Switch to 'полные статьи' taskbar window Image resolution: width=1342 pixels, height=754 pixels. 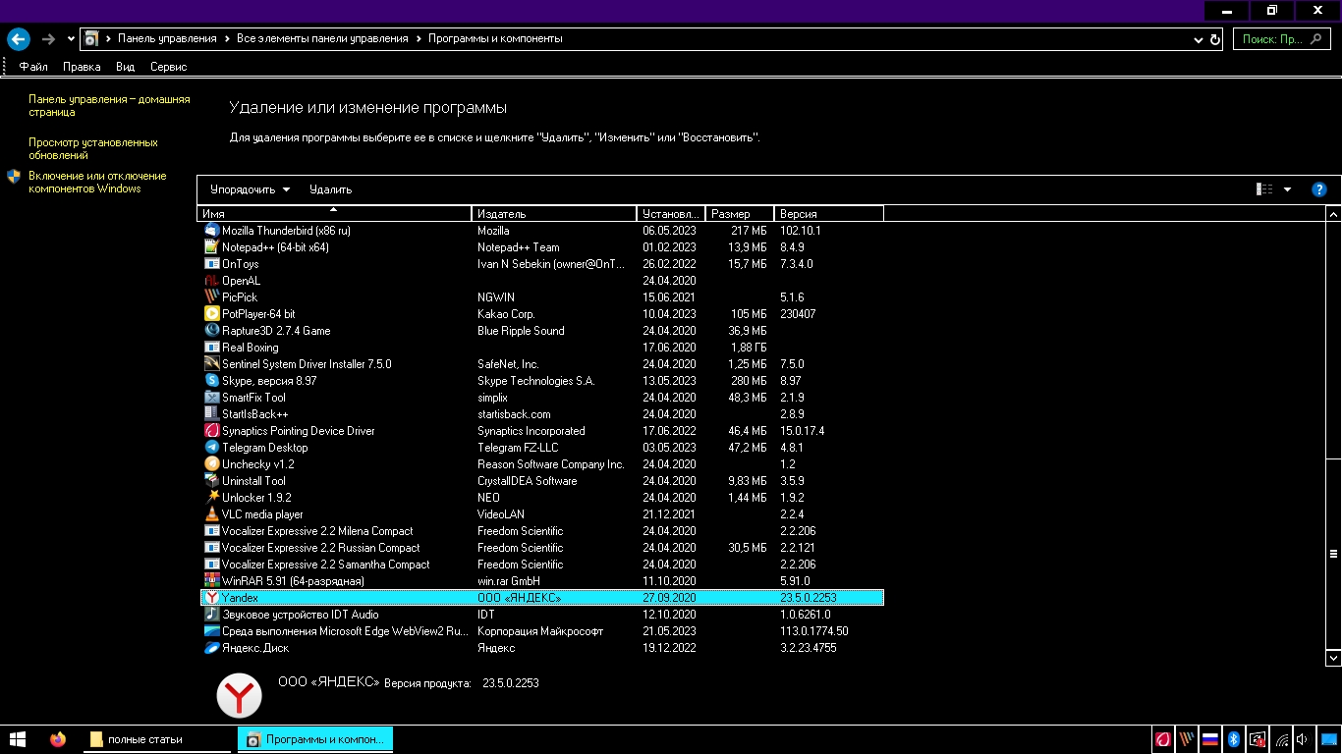(157, 739)
